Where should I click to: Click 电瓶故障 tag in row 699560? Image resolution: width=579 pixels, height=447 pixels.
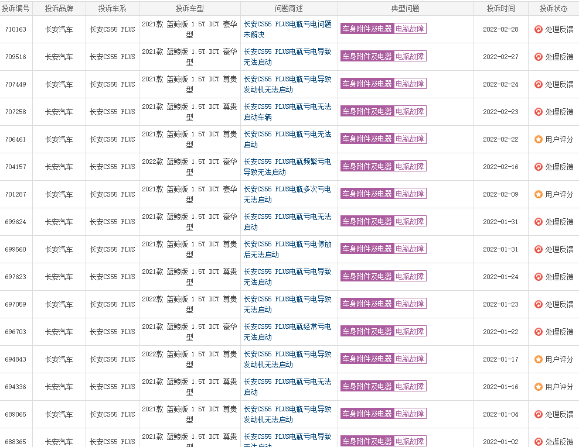[x=410, y=249]
